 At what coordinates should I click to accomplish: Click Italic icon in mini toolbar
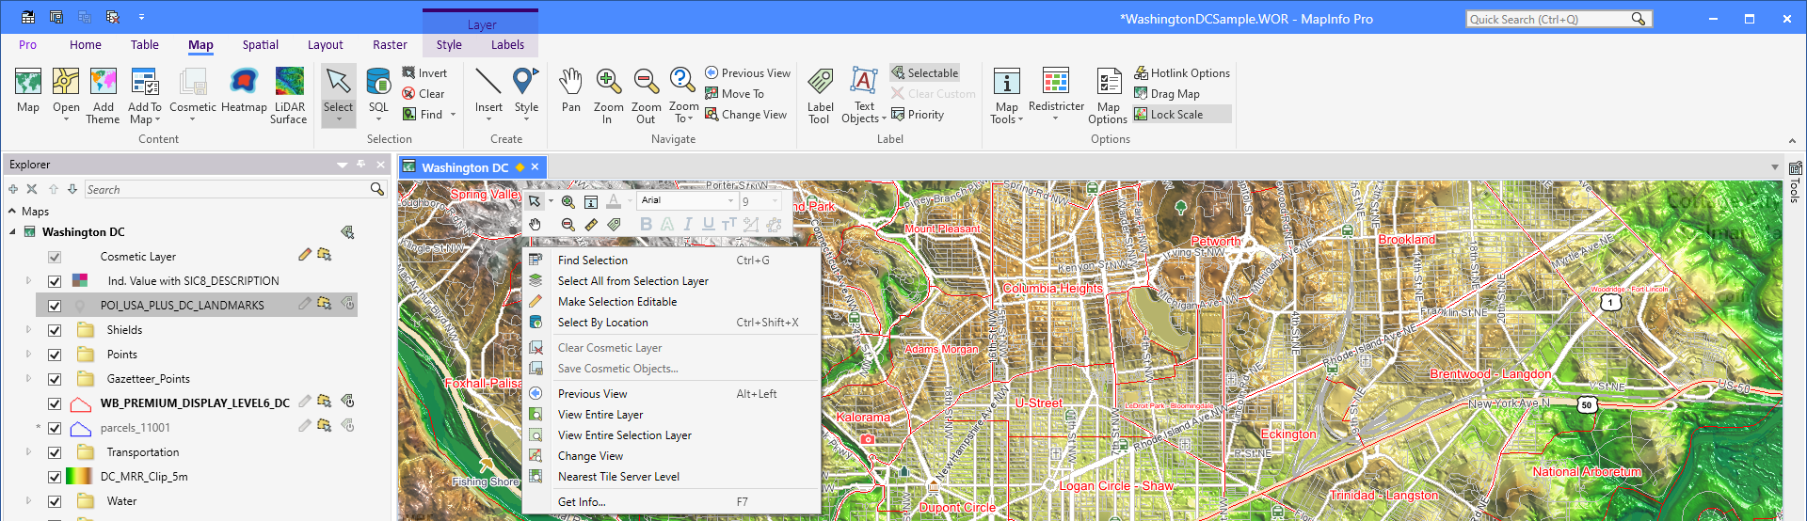pyautogui.click(x=688, y=224)
